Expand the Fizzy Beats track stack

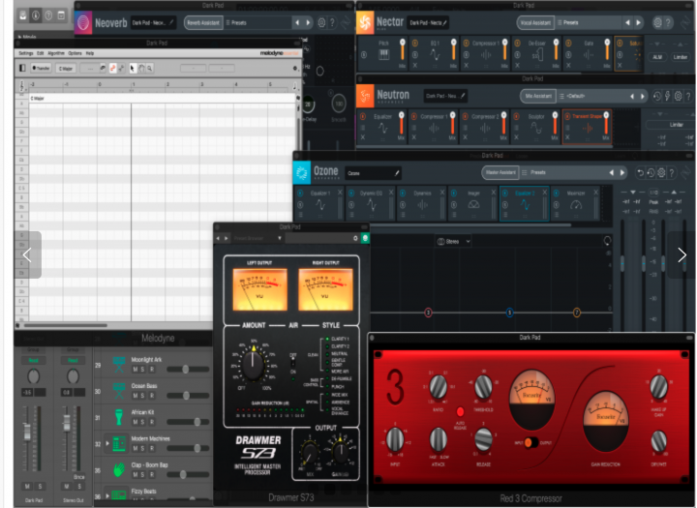pyautogui.click(x=107, y=495)
